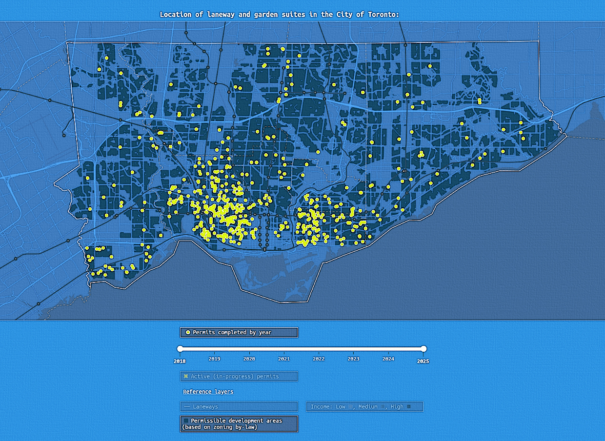
Task: Click the "Reference layers" underlined heading
Action: [208, 392]
